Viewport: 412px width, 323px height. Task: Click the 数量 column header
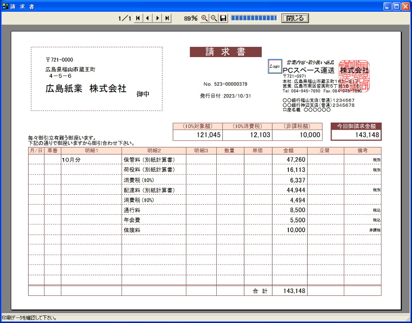click(x=230, y=151)
